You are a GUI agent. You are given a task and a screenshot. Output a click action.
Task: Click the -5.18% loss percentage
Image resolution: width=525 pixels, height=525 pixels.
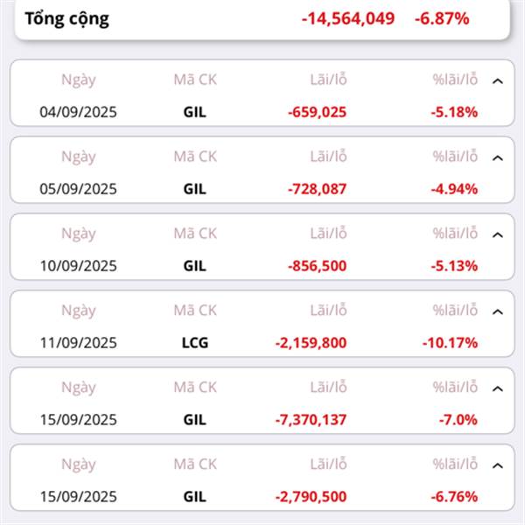[x=454, y=111]
